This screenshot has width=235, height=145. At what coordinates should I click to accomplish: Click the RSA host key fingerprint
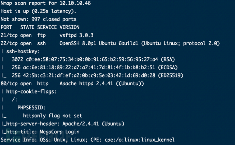pos(92,59)
